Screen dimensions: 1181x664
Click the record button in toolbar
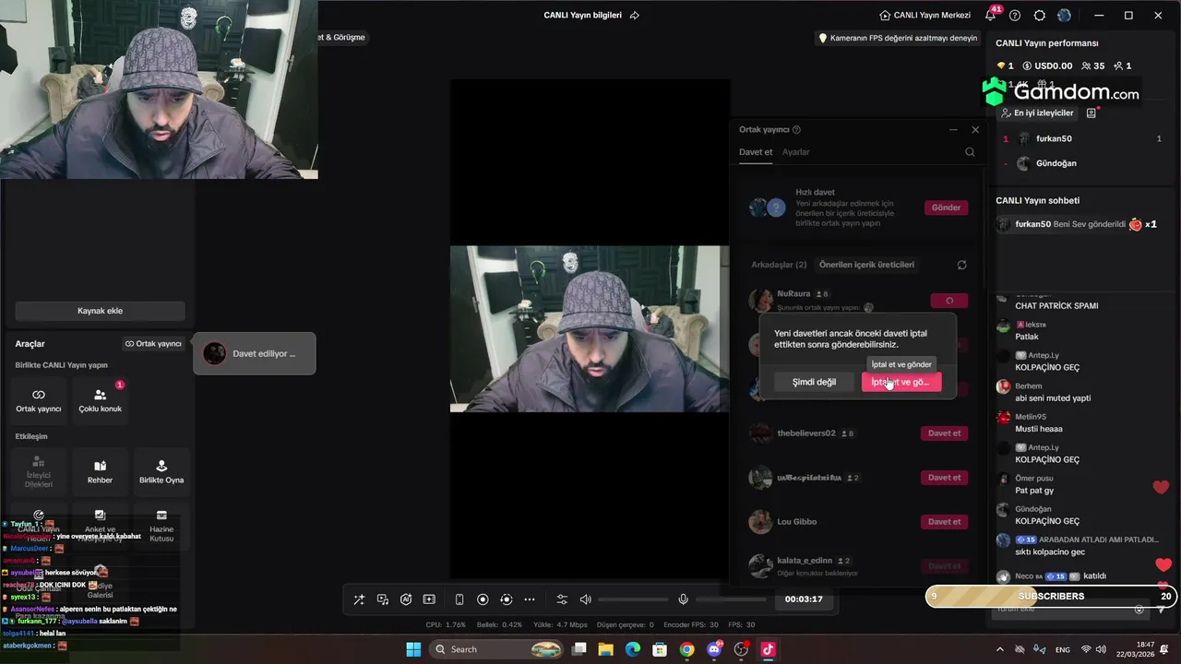483,599
